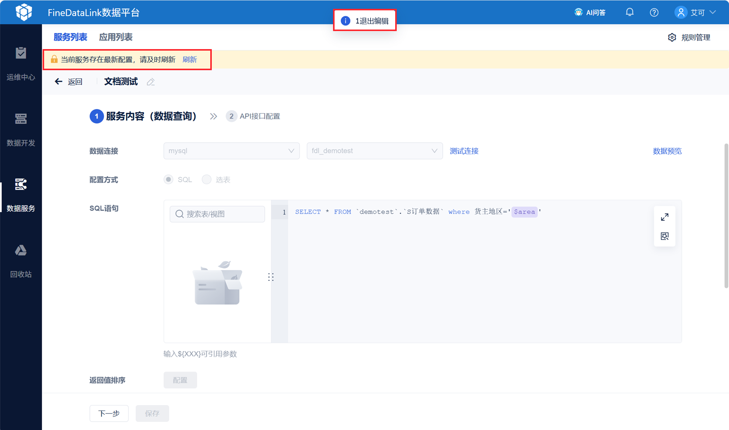Click the 返回值排序 label
Image resolution: width=729 pixels, height=430 pixels.
pos(107,380)
